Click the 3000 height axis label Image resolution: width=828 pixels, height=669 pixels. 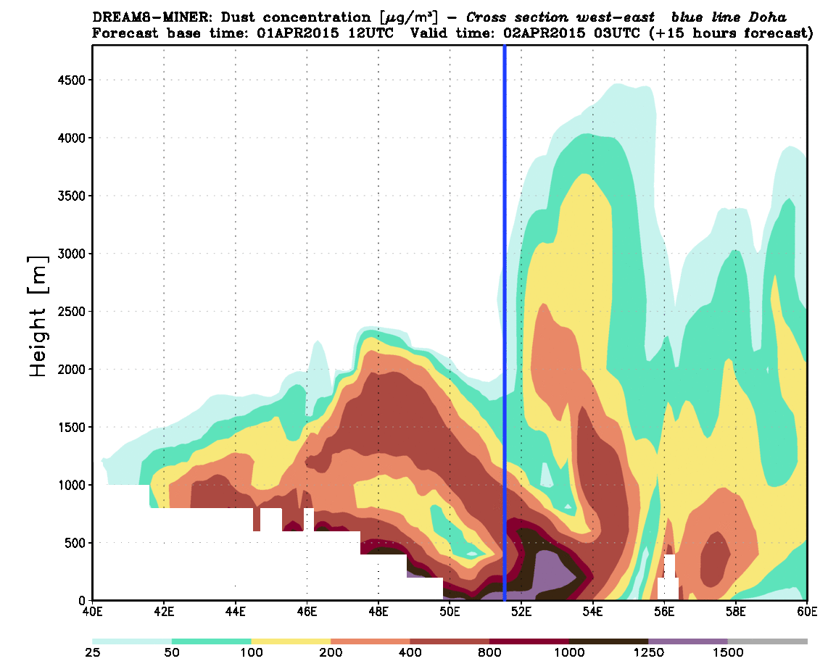[x=71, y=254]
